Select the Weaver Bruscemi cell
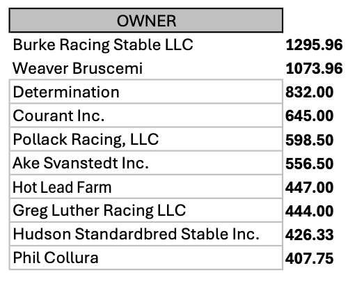 (146, 68)
